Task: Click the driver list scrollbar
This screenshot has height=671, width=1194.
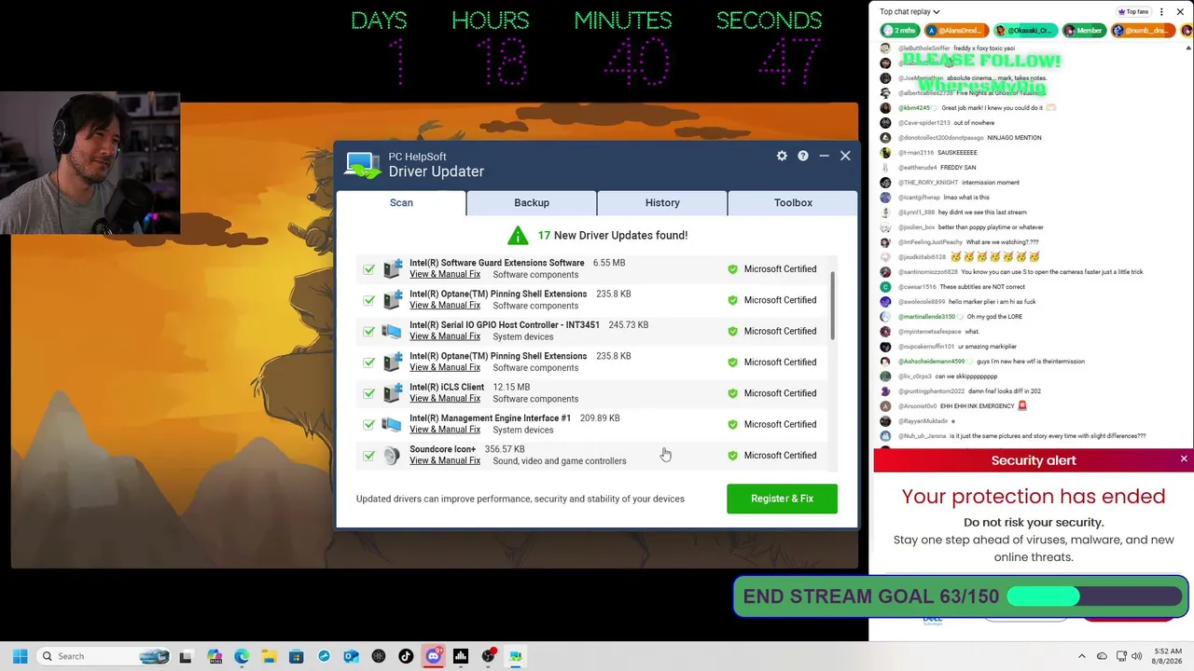Action: [831, 306]
